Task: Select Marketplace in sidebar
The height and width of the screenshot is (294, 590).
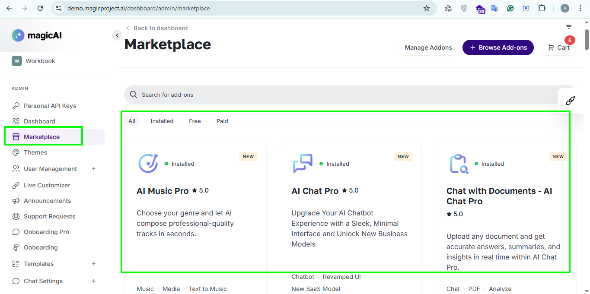Action: 54,137
